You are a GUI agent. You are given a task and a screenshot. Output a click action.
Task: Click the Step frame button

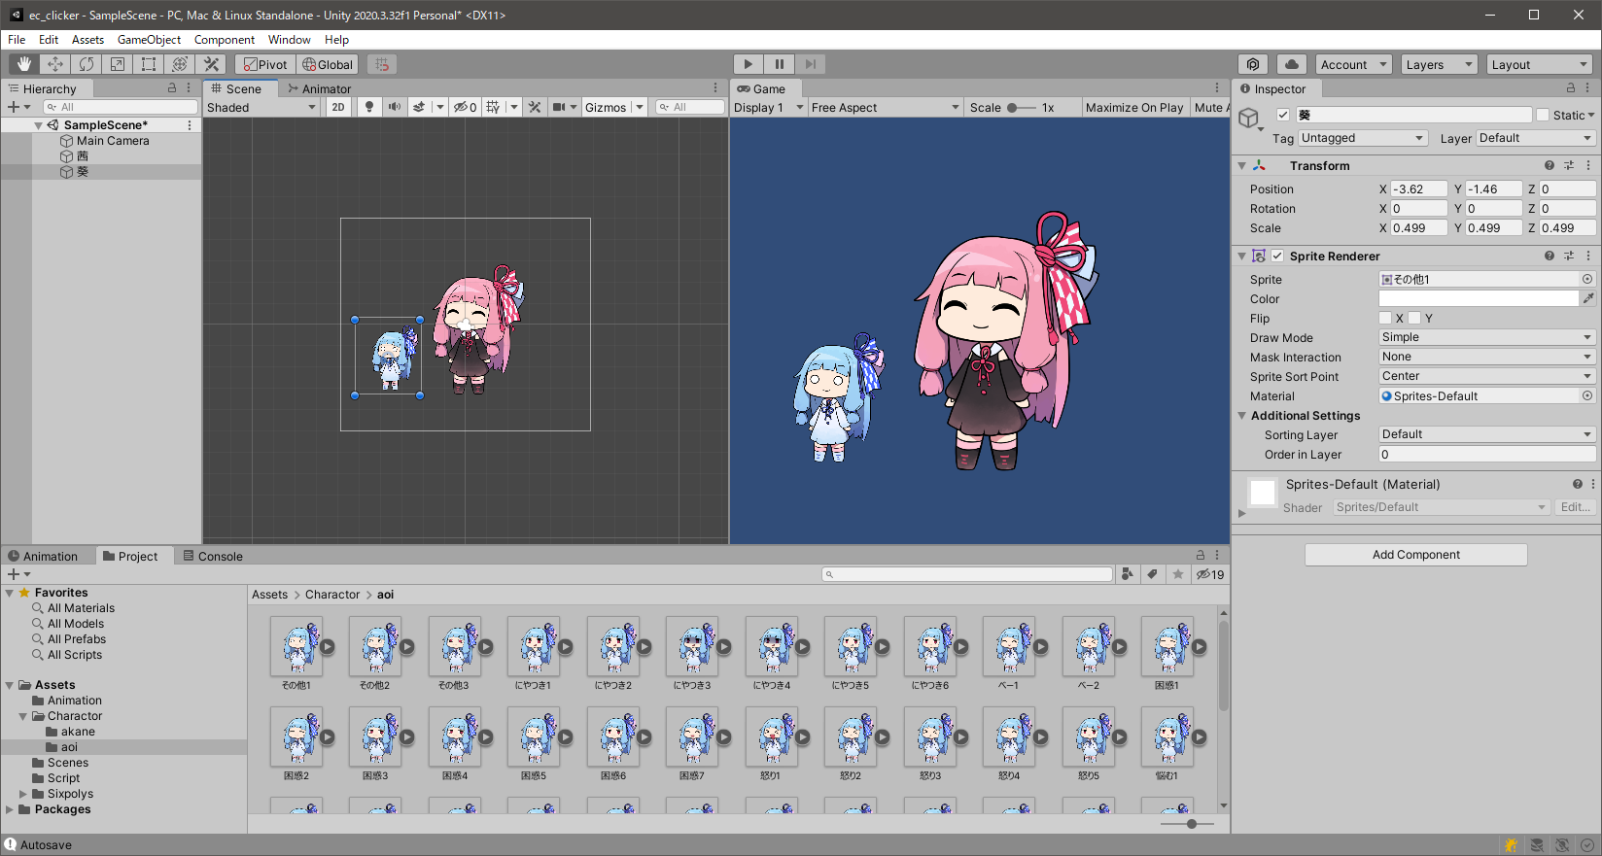pyautogui.click(x=810, y=64)
